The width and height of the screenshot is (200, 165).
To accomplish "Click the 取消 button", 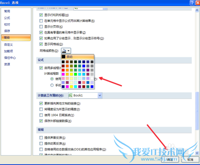I will [190, 159].
